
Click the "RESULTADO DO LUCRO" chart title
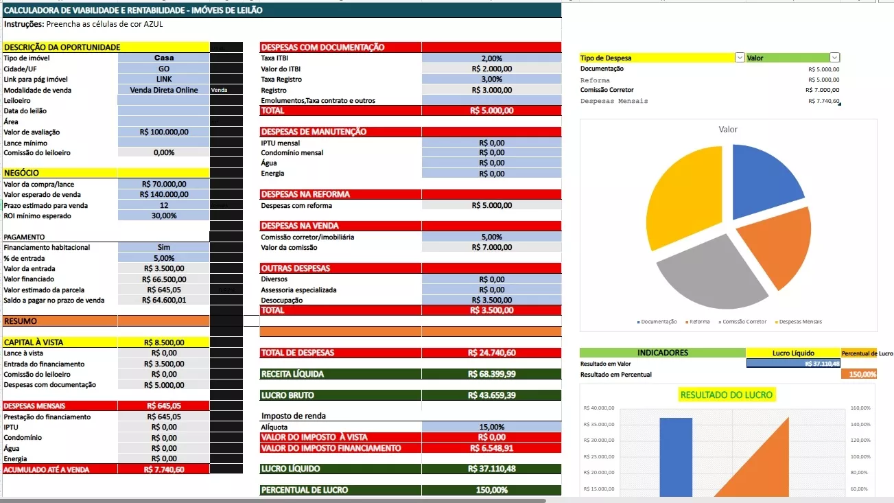point(726,395)
